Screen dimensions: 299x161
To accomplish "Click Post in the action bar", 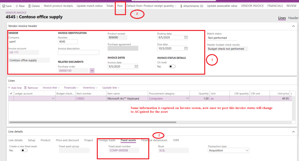I will (x=120, y=6).
